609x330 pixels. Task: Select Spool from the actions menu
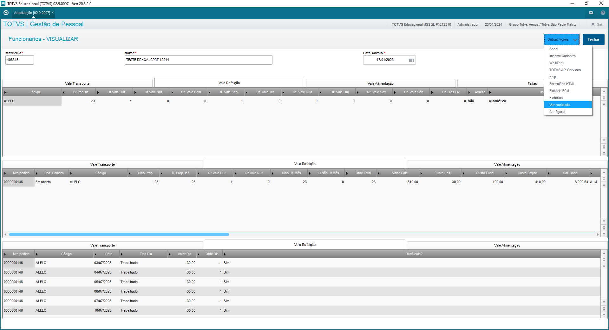(568, 49)
